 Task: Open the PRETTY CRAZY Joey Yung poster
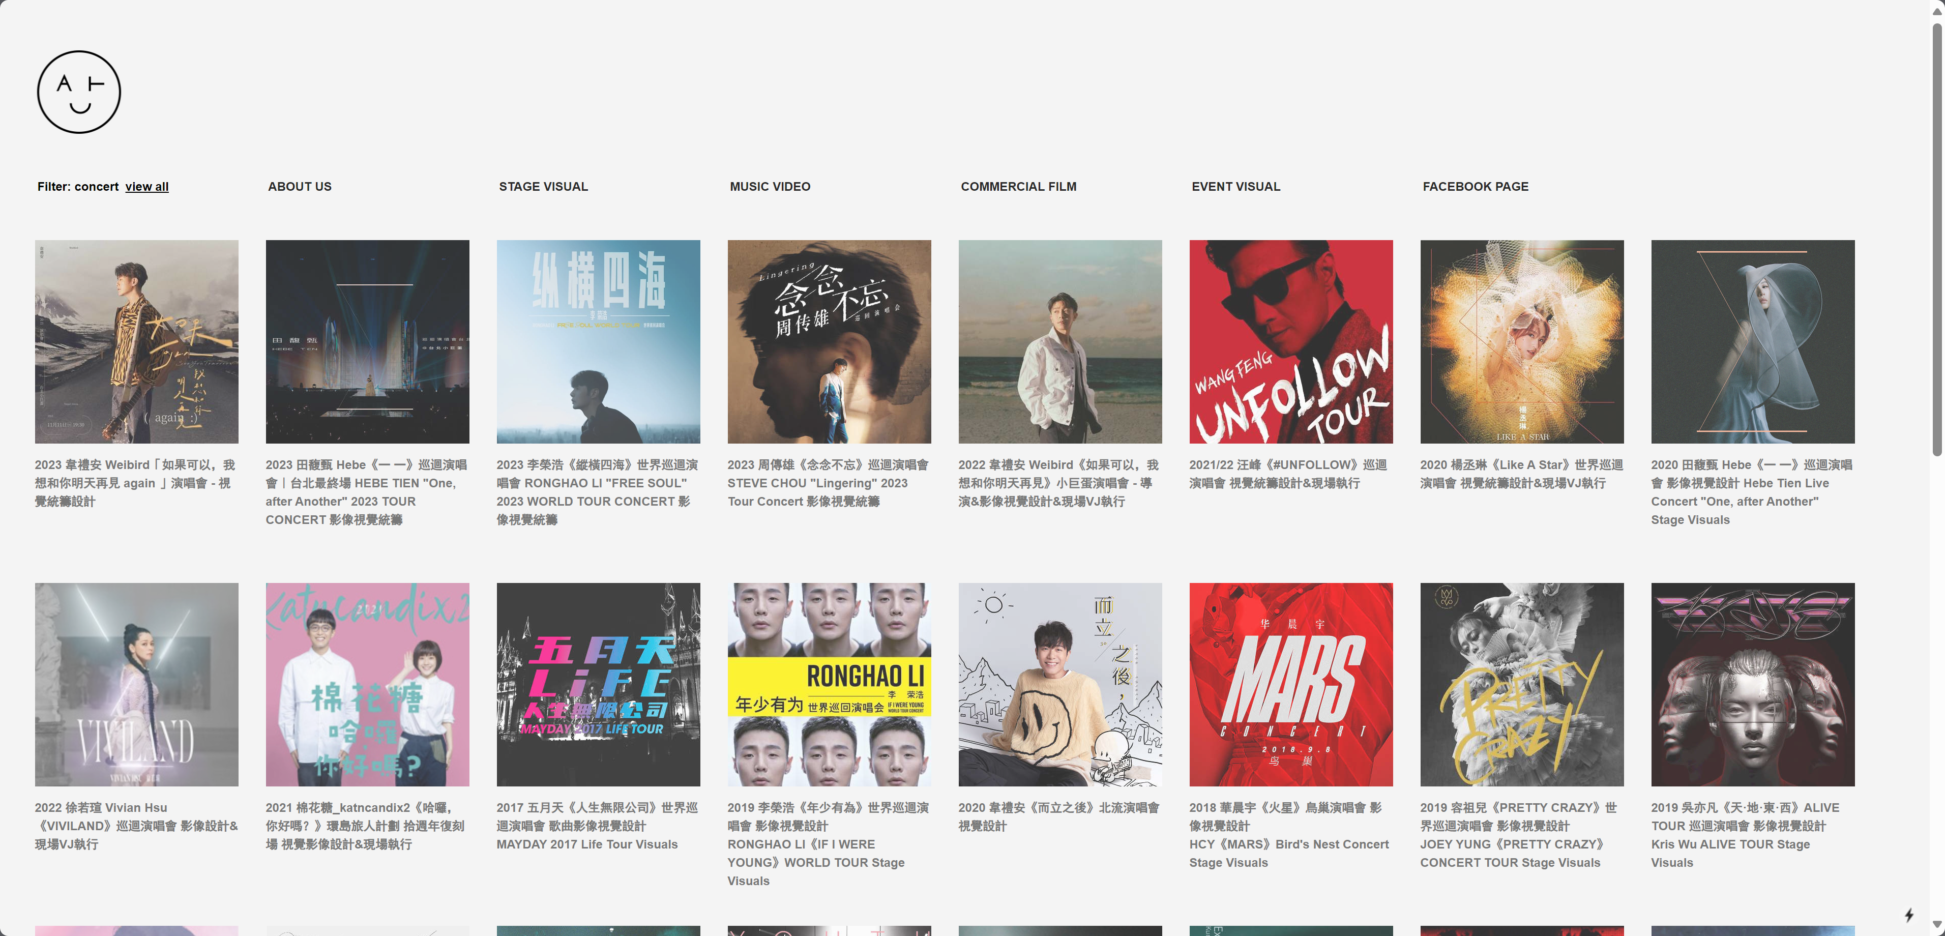point(1521,684)
